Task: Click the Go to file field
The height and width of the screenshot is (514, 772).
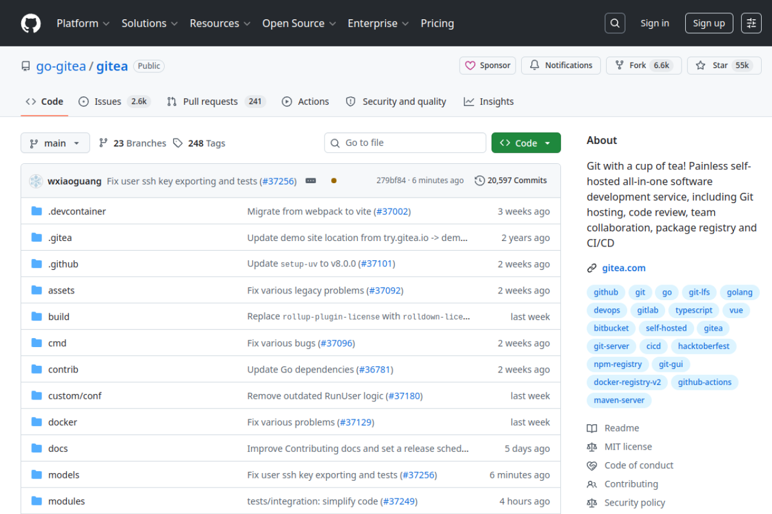Action: [405, 143]
